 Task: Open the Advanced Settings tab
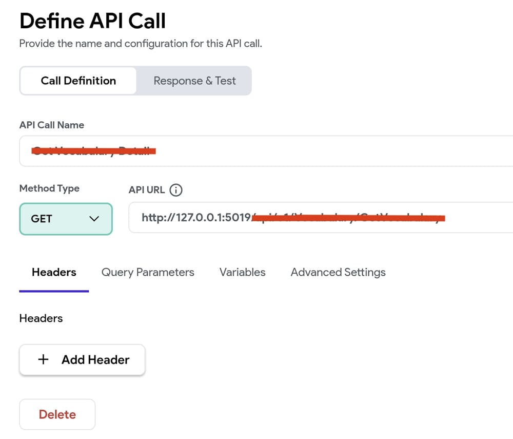[338, 272]
